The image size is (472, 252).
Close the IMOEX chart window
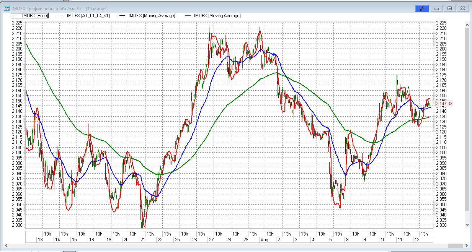point(463,8)
